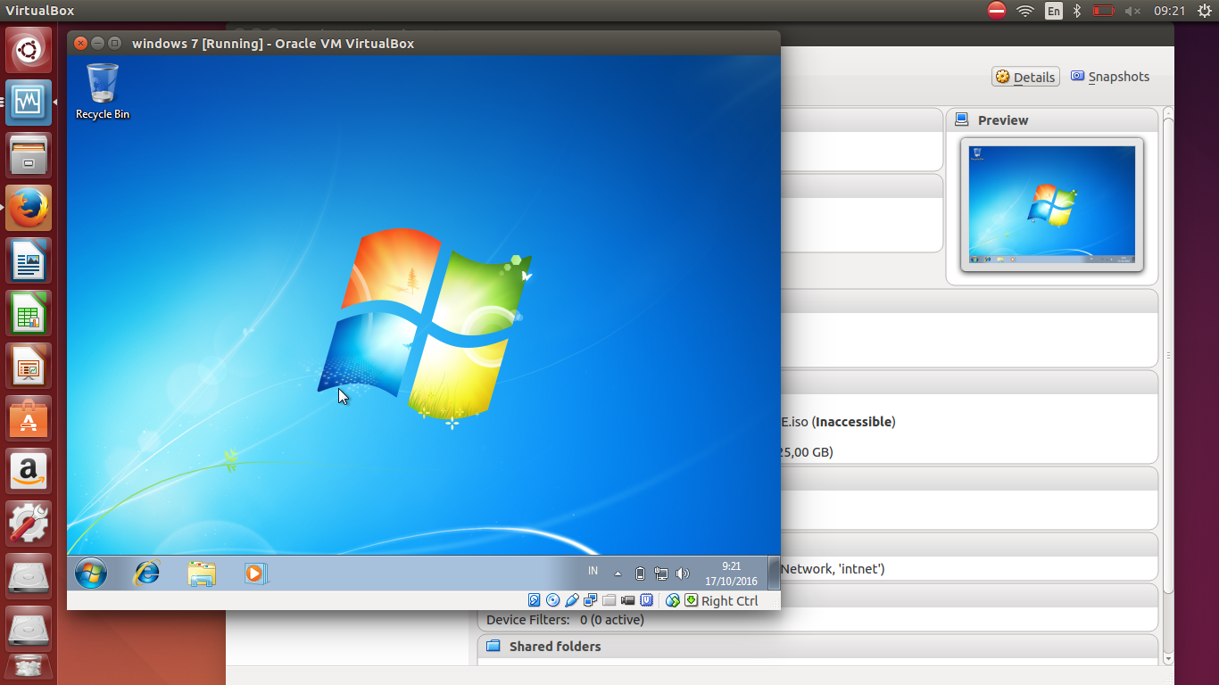The width and height of the screenshot is (1219, 685).
Task: Launch Windows Media Player from the taskbar
Action: [256, 573]
